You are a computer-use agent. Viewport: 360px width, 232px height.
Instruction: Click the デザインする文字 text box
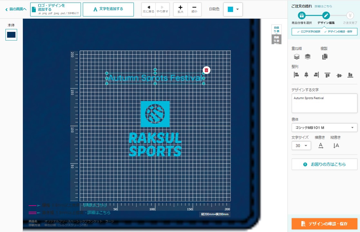coord(324,103)
